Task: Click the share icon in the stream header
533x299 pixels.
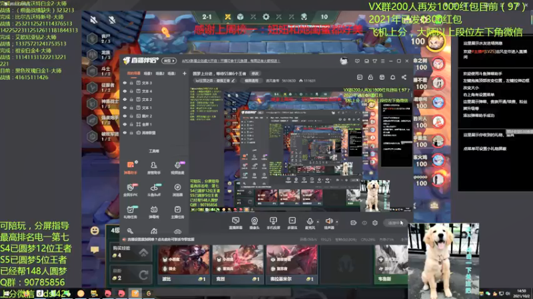Action: click(x=404, y=77)
